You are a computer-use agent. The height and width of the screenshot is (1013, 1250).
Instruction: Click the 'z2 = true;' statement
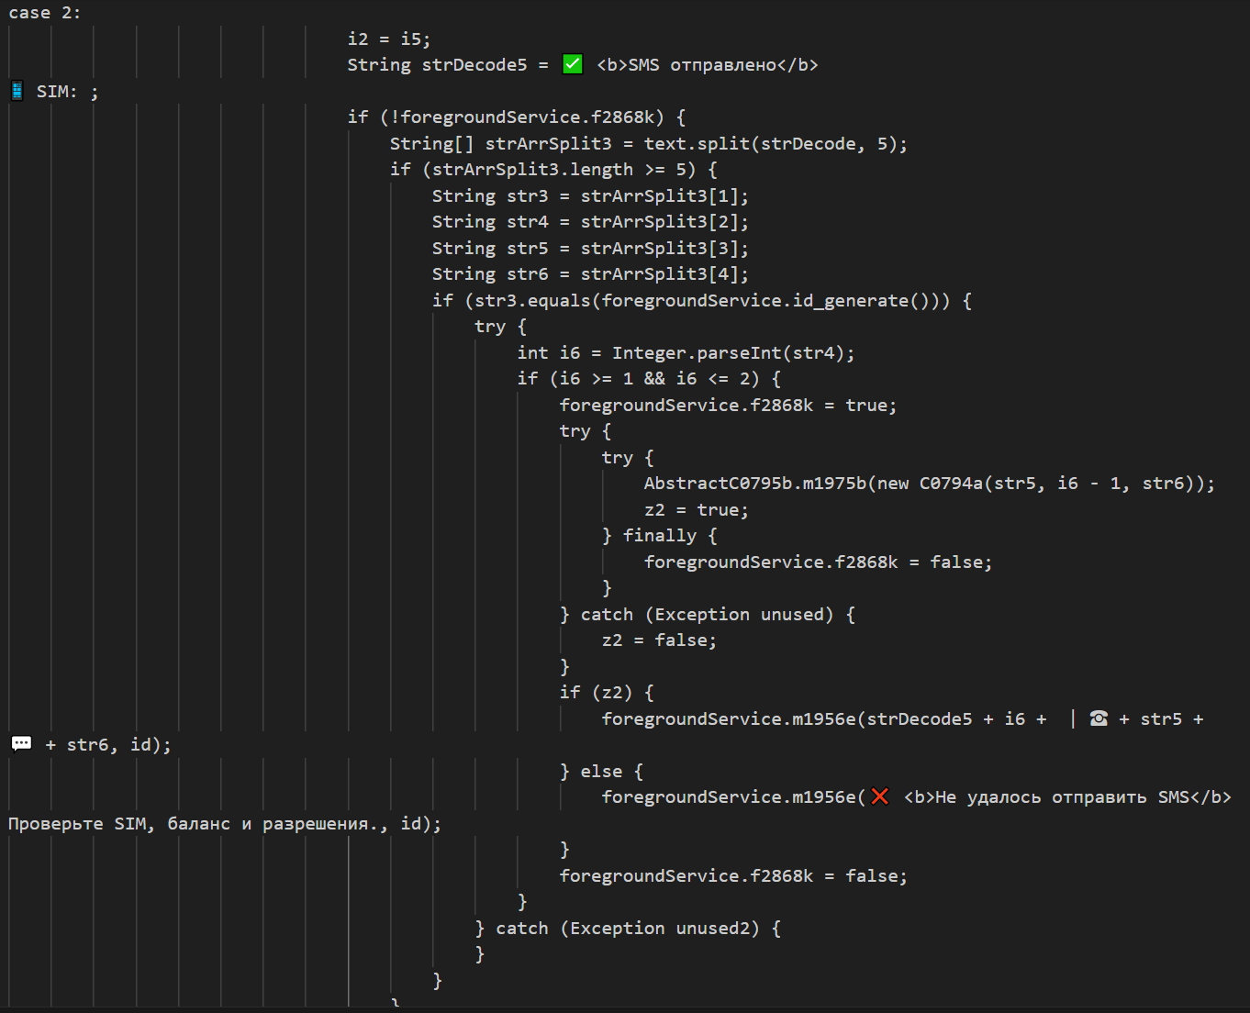click(696, 509)
